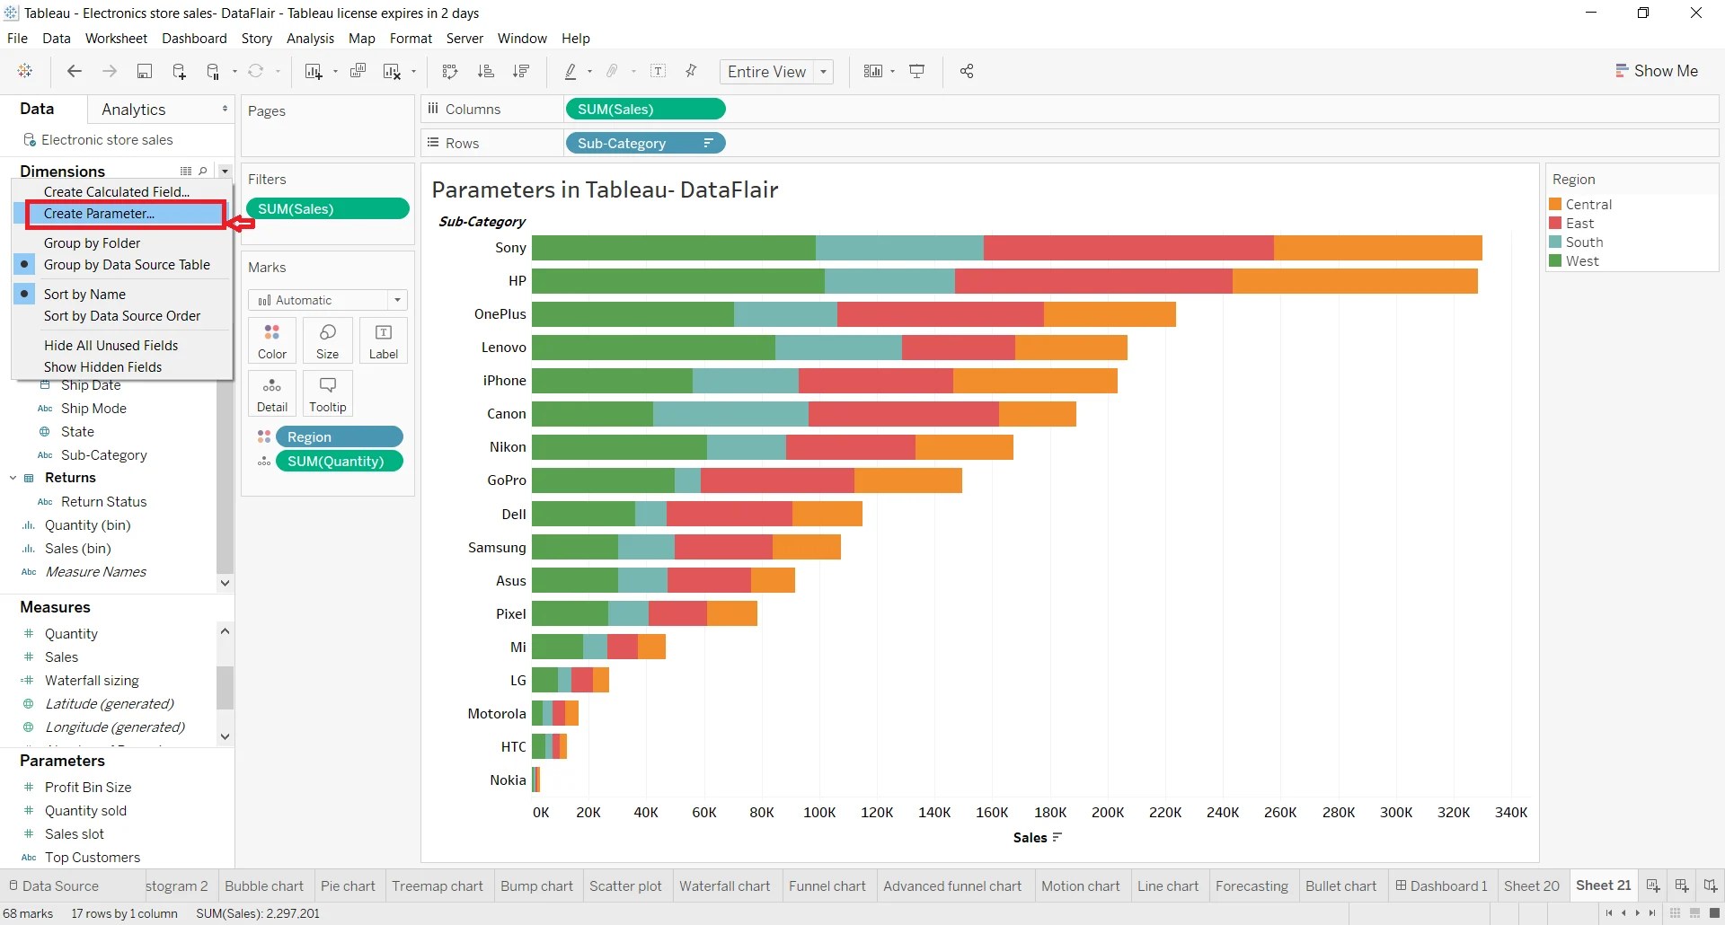
Task: Open the Analysis menu
Action: click(x=310, y=39)
